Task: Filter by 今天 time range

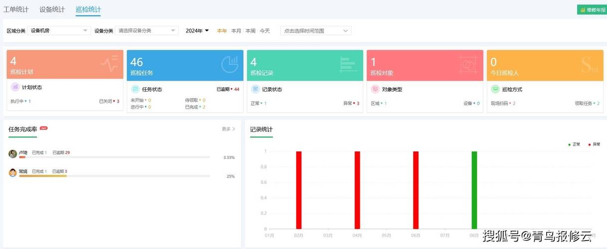Action: point(264,30)
